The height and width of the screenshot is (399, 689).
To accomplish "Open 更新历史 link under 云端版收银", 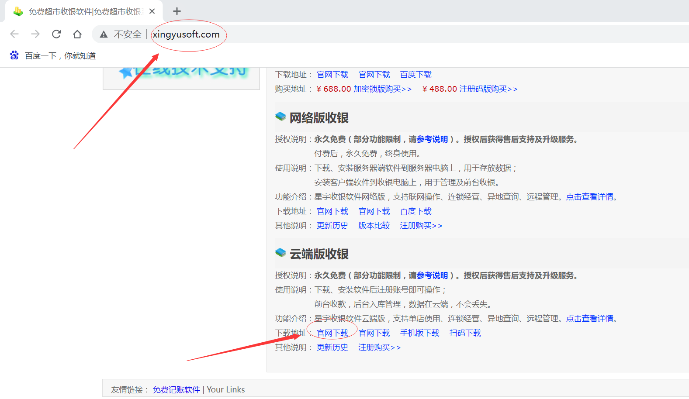I will coord(332,347).
